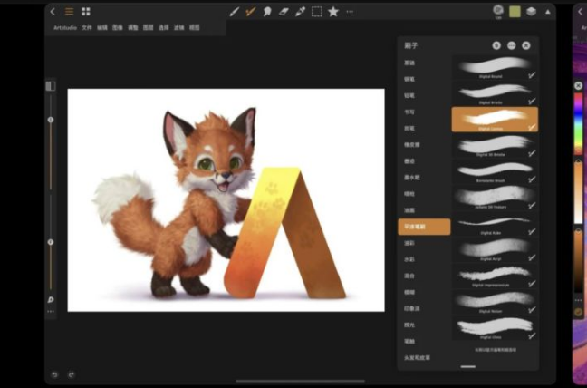
Task: Collapse toolbar with the up triangle
Action: coord(548,12)
